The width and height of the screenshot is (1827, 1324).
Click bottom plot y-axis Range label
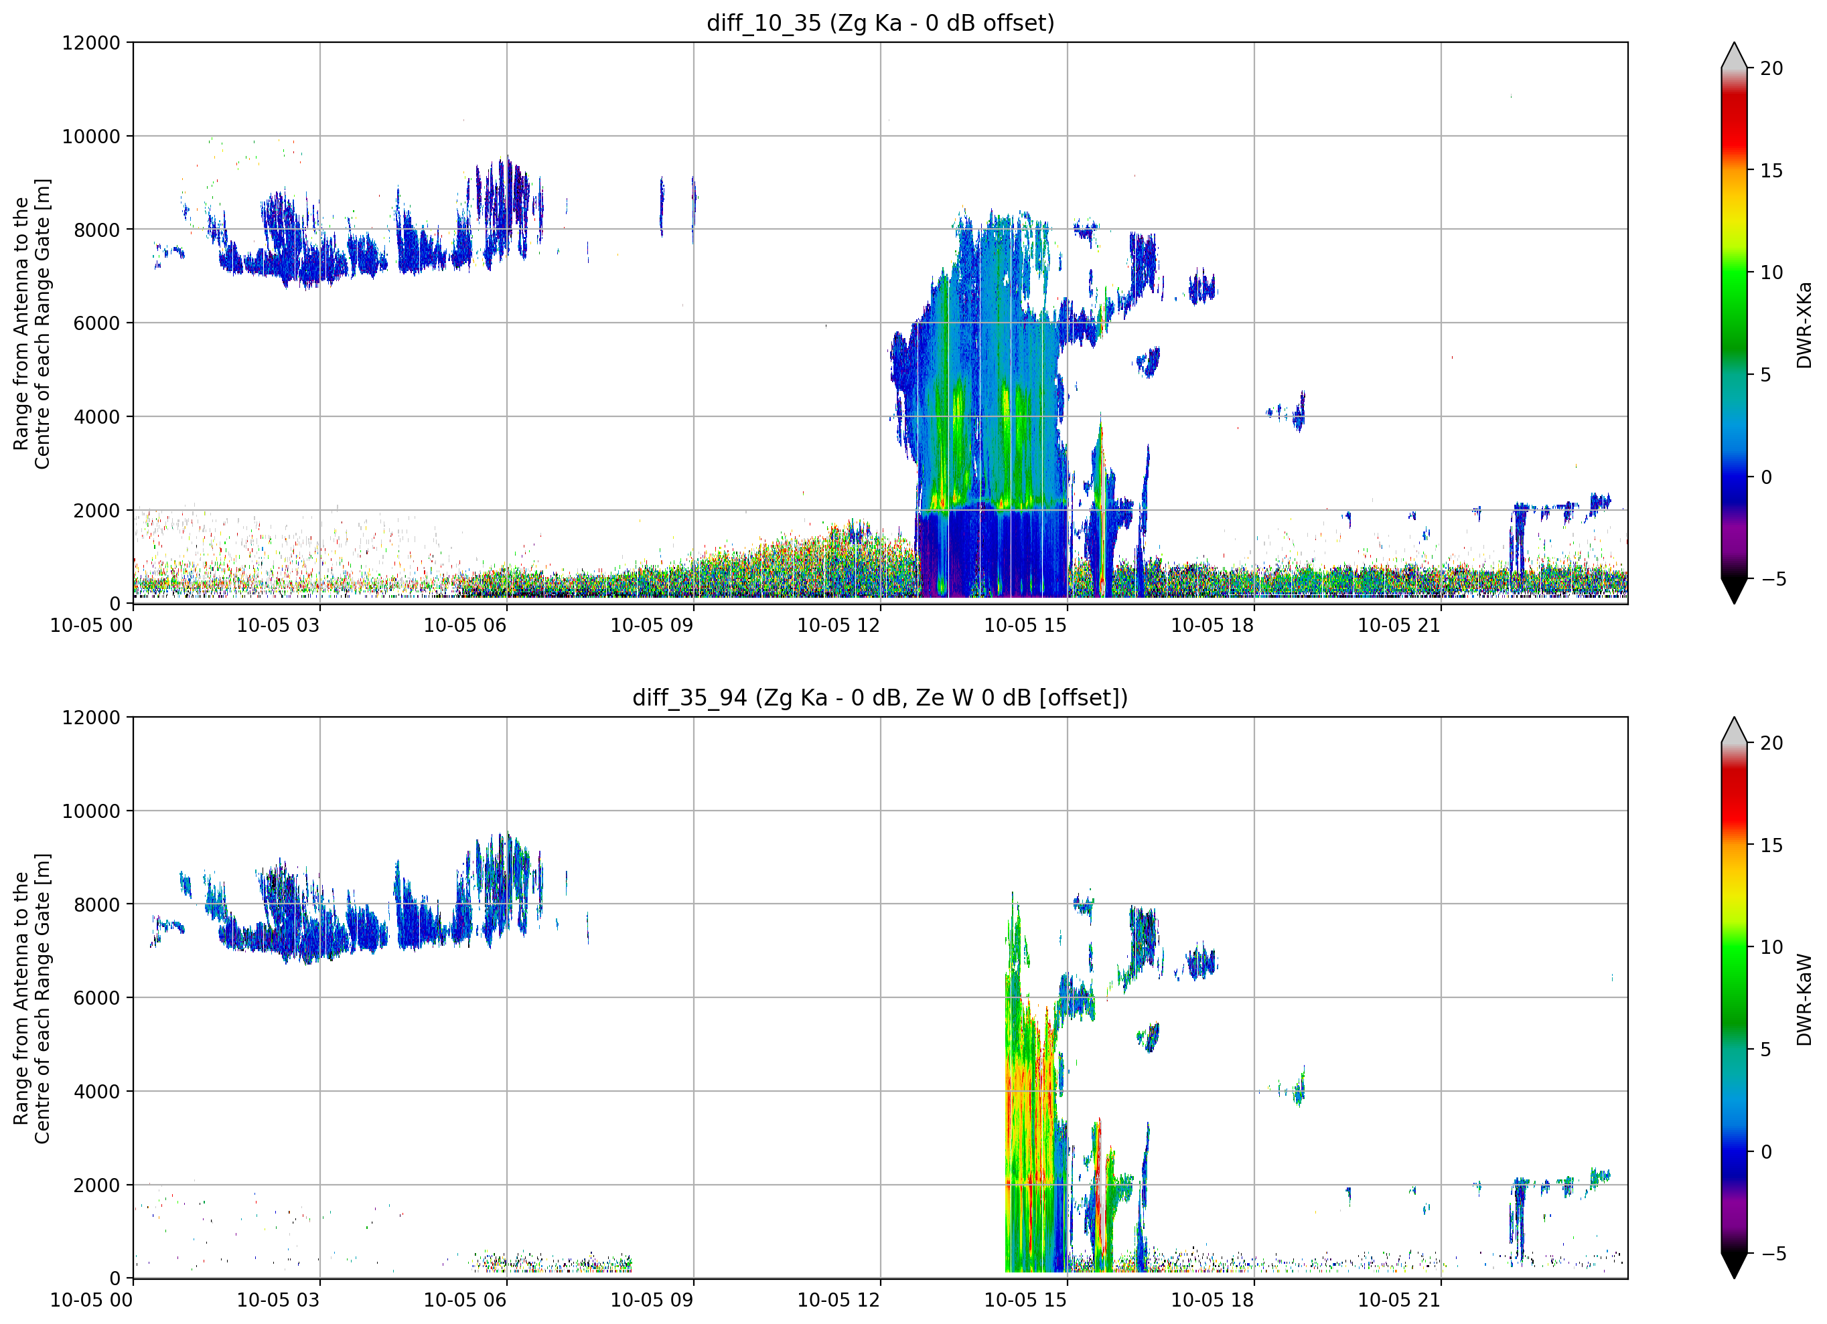(x=31, y=999)
